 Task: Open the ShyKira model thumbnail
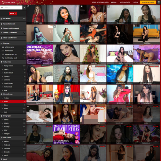click(x=66, y=34)
